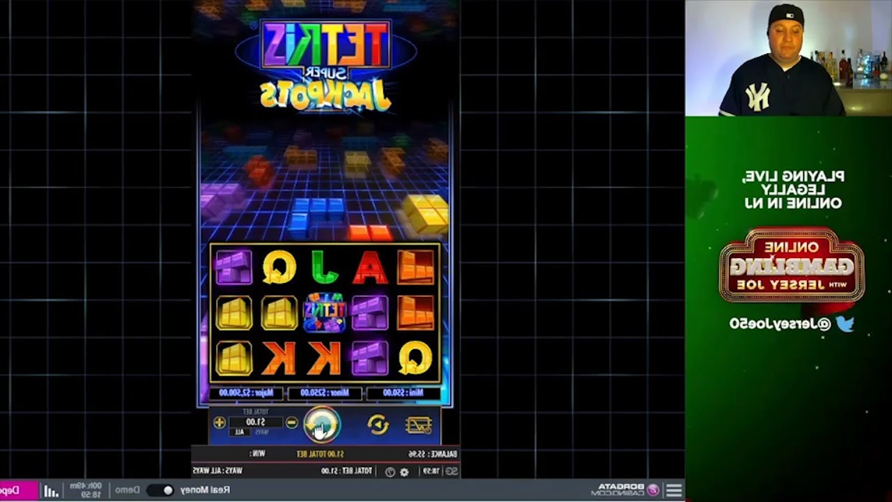Click the green J reel symbol
Image resolution: width=892 pixels, height=502 pixels.
pos(323,267)
